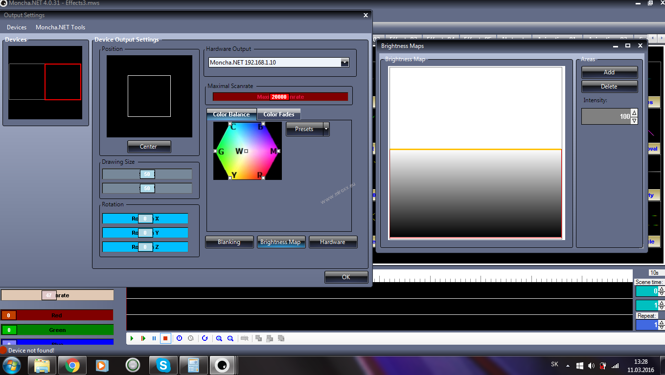
Task: Decrease Intensity with the down arrow
Action: 634,120
